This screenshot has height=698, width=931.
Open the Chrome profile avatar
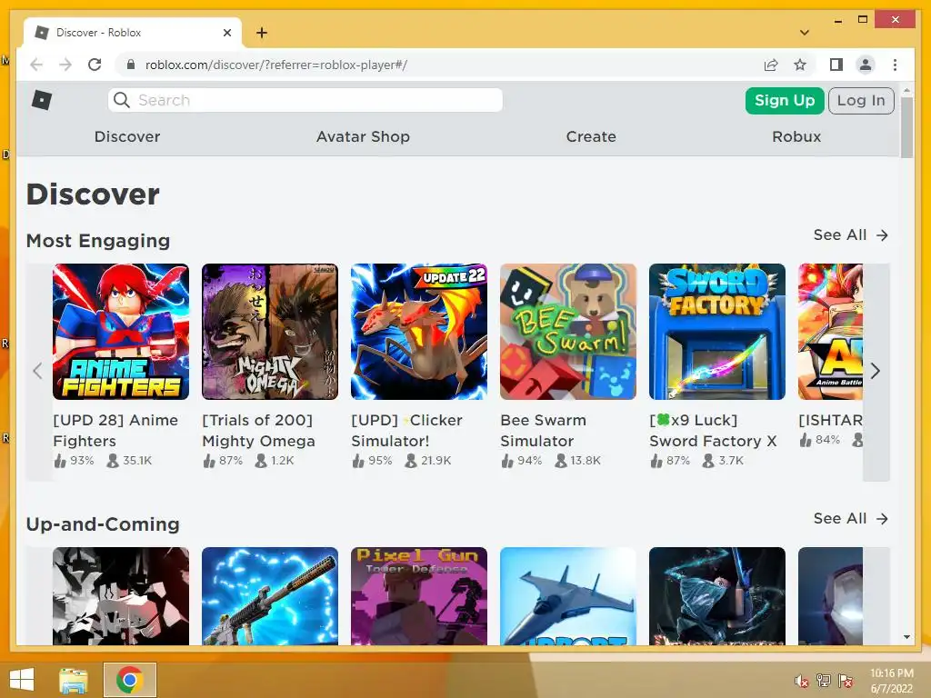click(x=866, y=65)
